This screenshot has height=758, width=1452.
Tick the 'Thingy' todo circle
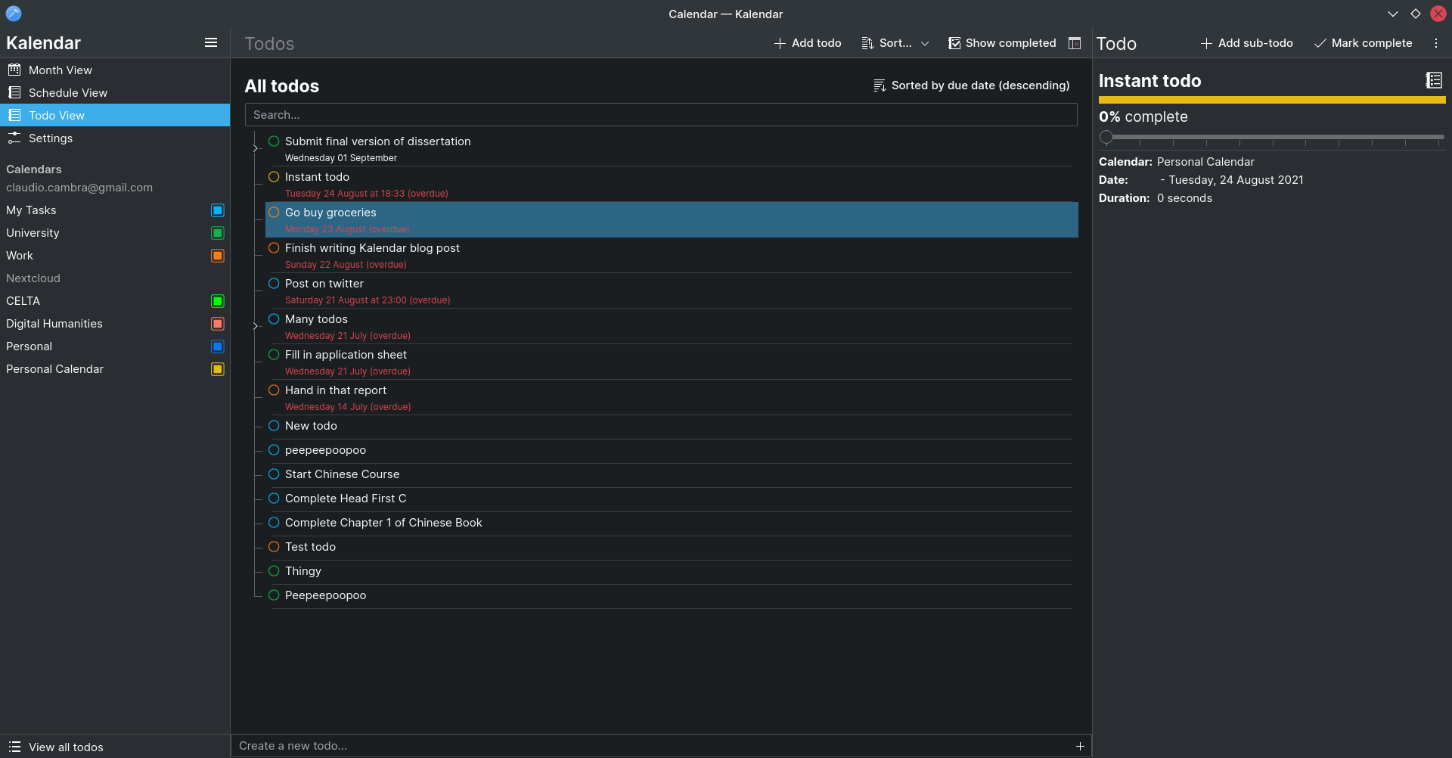pyautogui.click(x=274, y=571)
